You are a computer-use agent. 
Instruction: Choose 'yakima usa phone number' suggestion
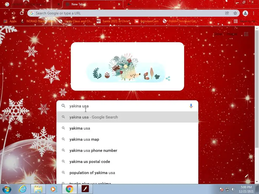(x=127, y=151)
